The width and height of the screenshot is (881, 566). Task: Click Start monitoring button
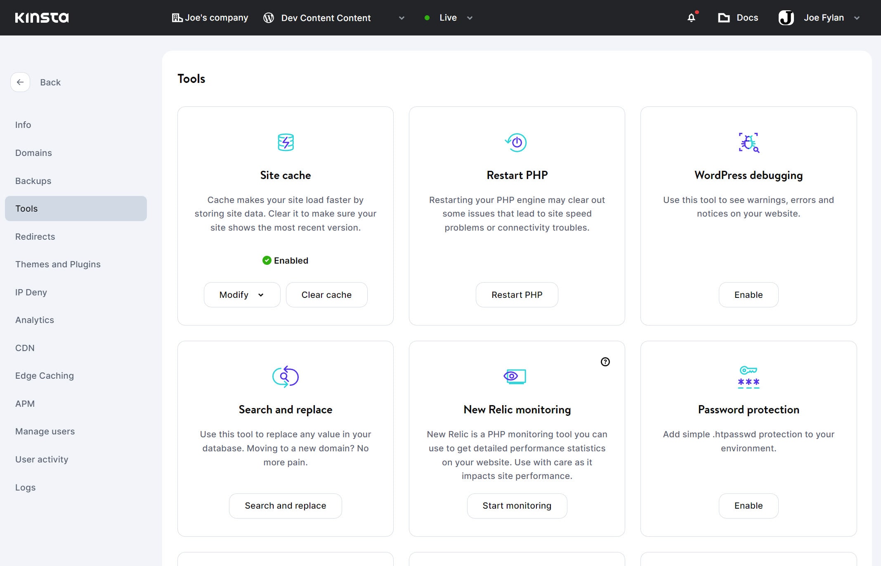tap(517, 505)
